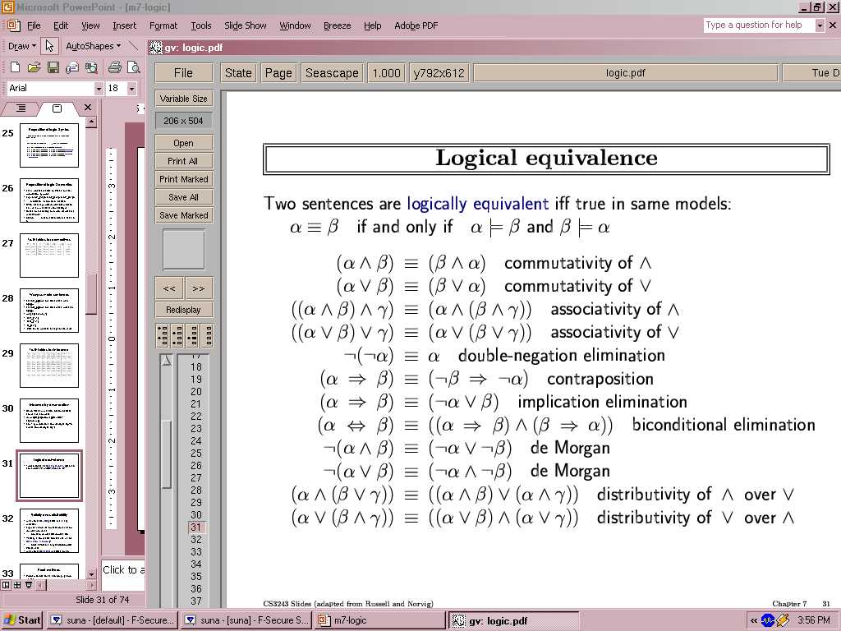Expand the font name Arial dropdown
841x631 pixels.
coord(99,88)
